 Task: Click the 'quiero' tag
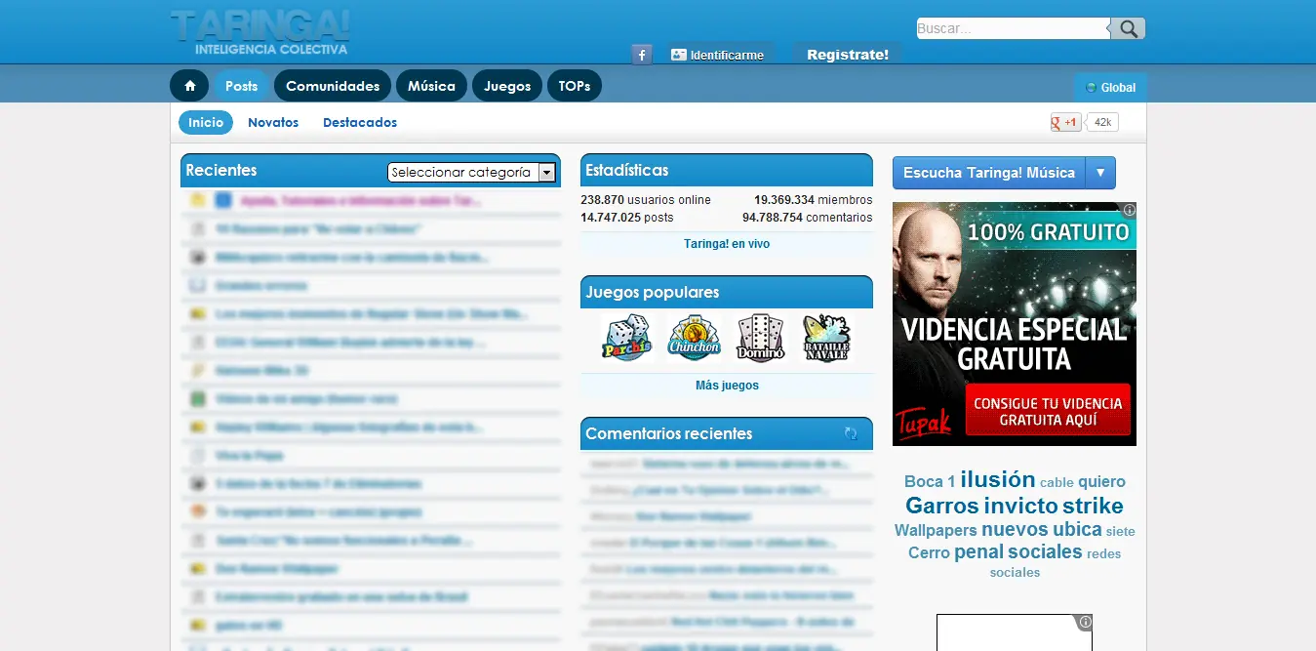coord(1101,481)
